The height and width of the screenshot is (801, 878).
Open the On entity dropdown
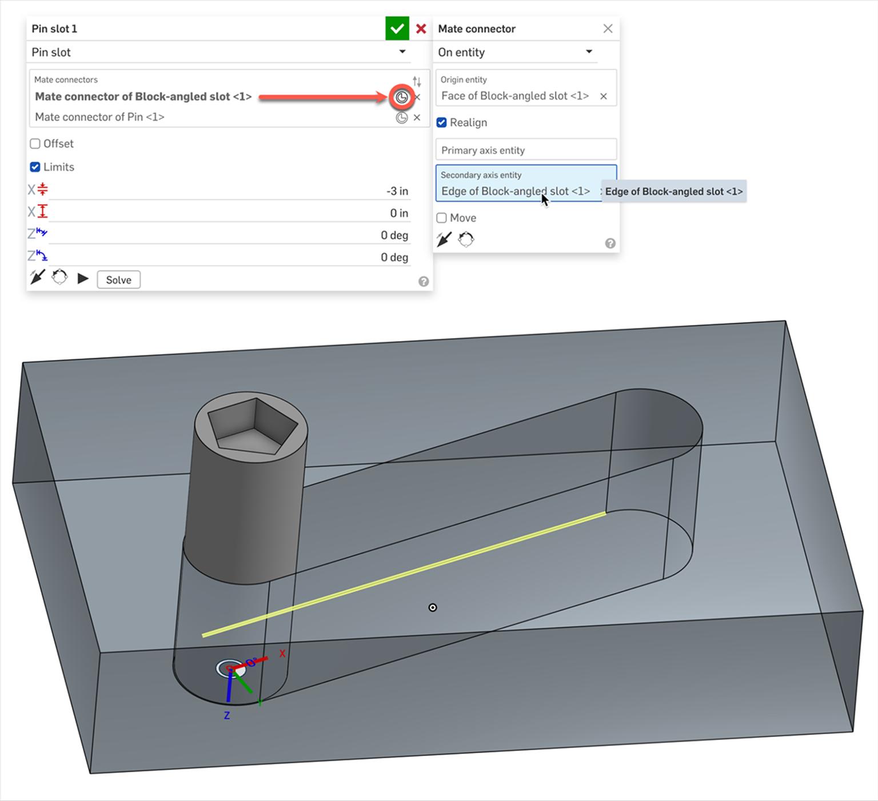589,52
